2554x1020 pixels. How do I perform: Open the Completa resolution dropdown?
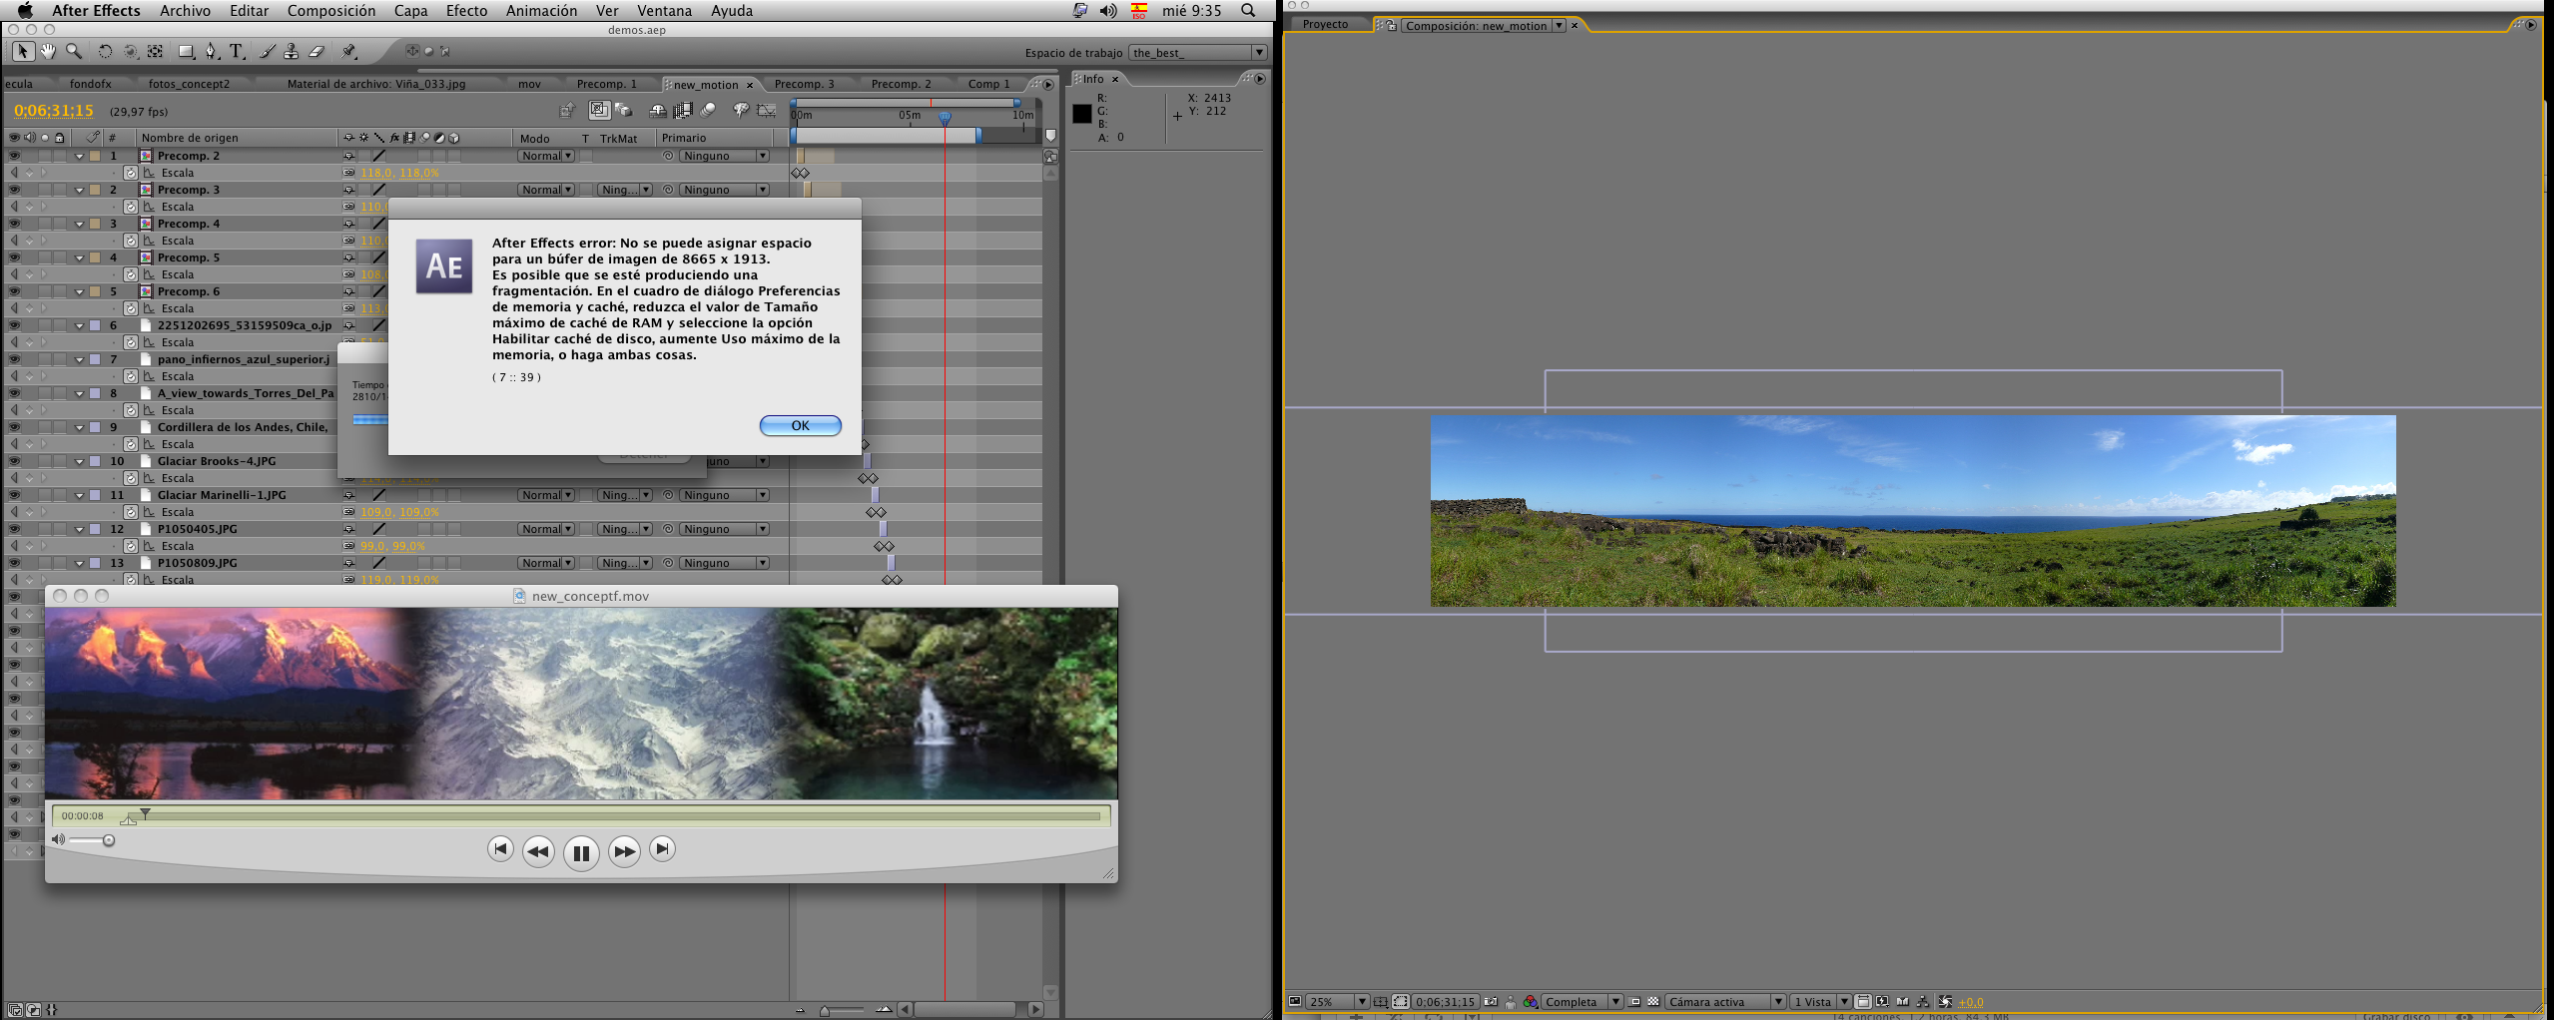[1582, 1002]
